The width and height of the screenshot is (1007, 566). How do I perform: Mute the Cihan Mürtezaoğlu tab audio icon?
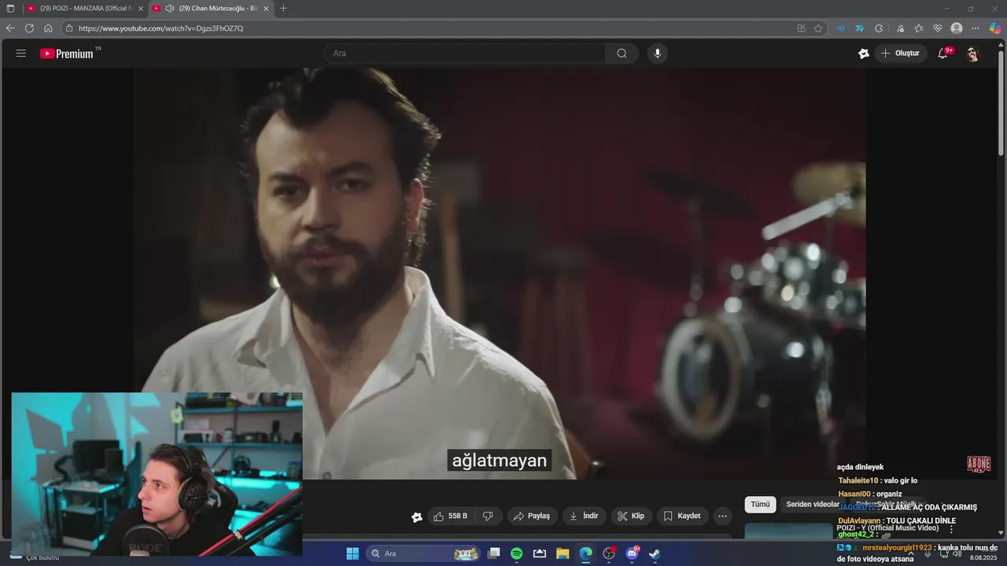tap(170, 9)
